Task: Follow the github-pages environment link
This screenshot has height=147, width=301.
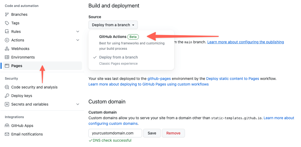Action: click(x=159, y=79)
